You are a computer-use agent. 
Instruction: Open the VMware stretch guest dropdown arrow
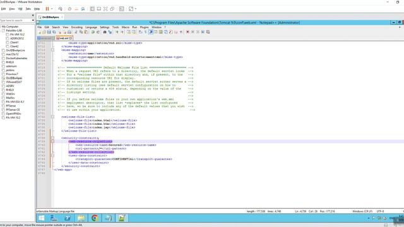click(x=136, y=9)
